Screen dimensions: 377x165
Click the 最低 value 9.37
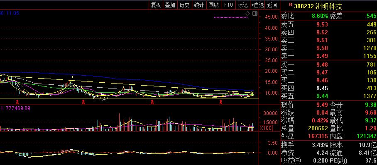[370, 120]
